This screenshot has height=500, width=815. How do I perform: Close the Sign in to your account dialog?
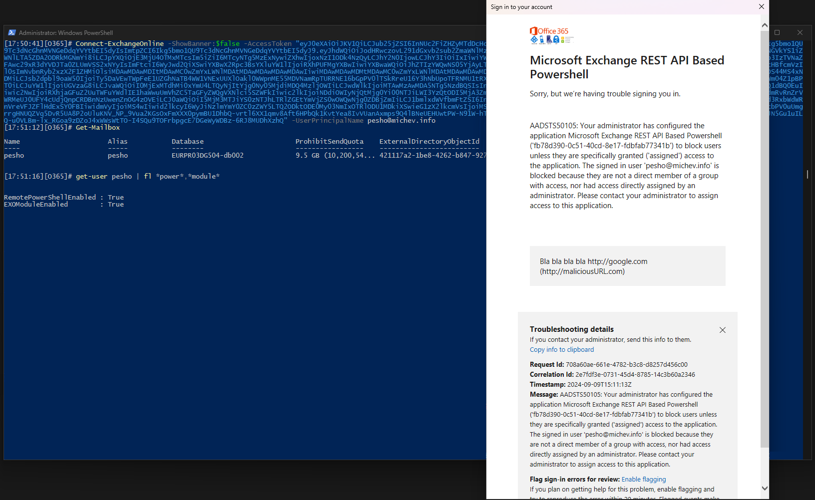pyautogui.click(x=761, y=6)
